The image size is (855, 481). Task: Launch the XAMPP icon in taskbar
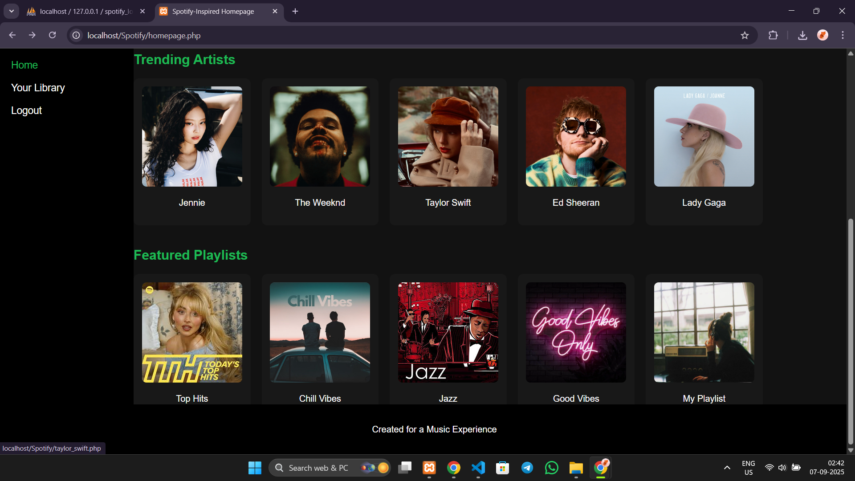(x=429, y=468)
